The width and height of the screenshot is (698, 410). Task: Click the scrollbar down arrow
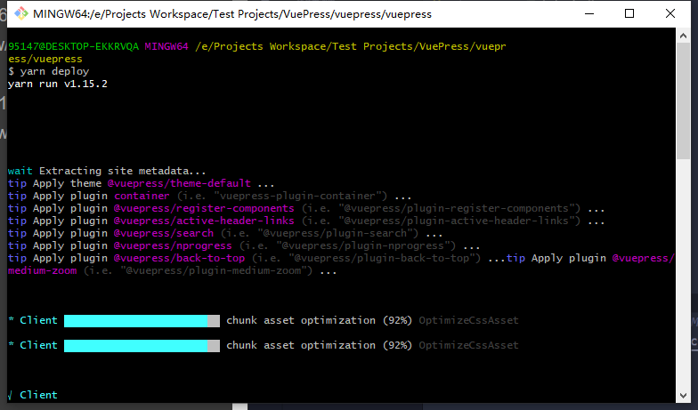[683, 395]
